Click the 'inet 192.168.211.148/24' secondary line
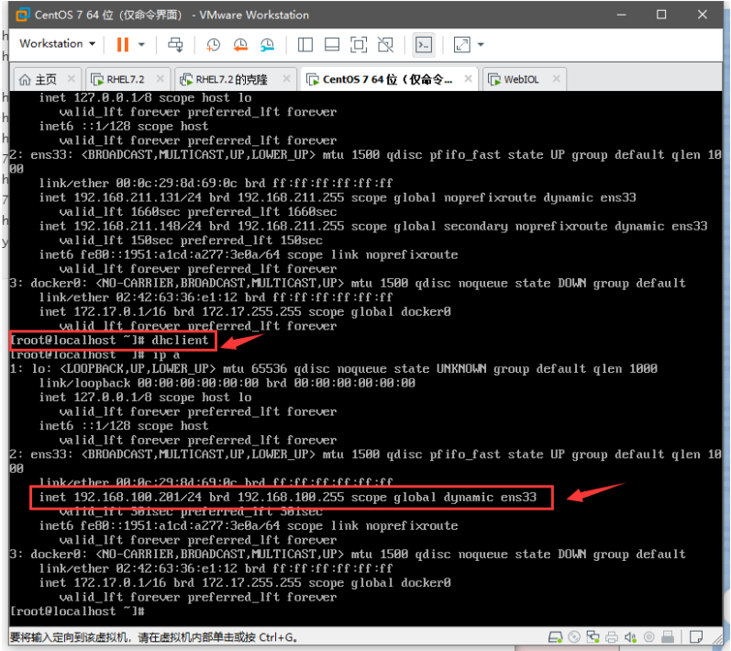The height and width of the screenshot is (651, 731). pos(373,226)
